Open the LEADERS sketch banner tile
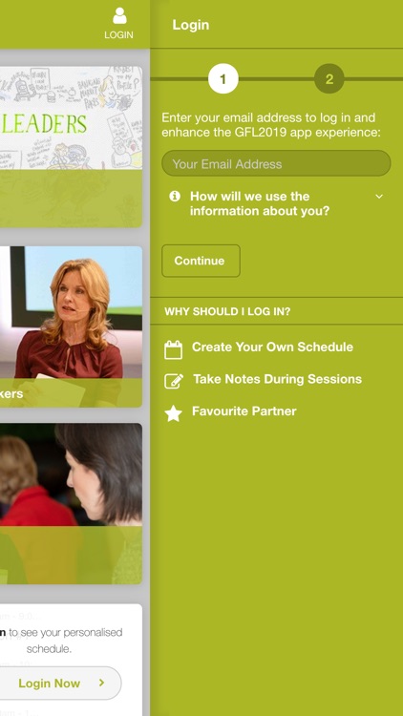Viewport: 403px width, 716px height. tap(71, 147)
